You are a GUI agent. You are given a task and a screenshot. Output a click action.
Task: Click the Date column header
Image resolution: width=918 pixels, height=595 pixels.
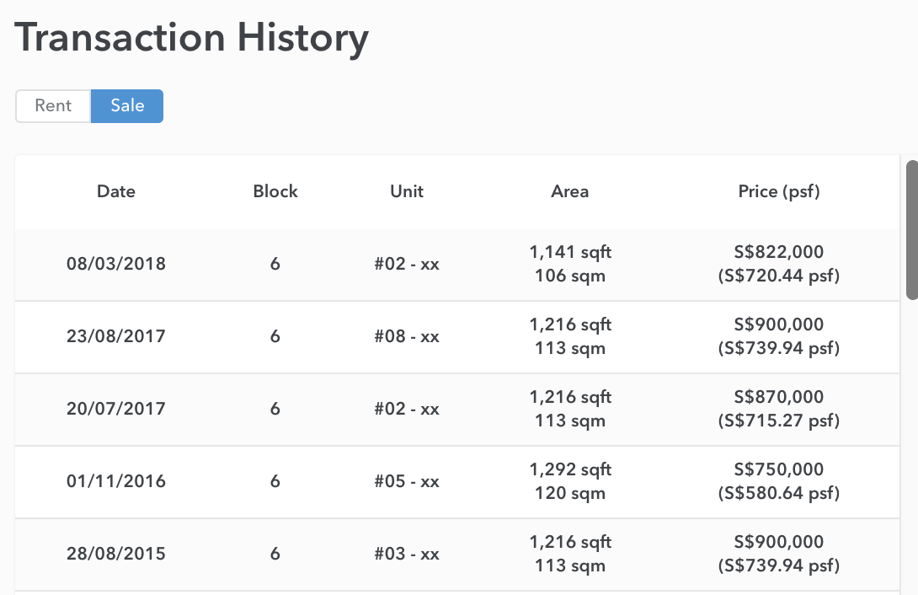click(116, 191)
